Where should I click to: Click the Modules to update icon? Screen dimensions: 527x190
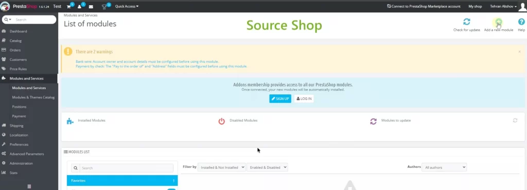(373, 122)
